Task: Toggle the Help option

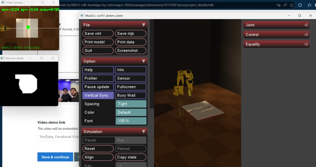Action: 98,70
